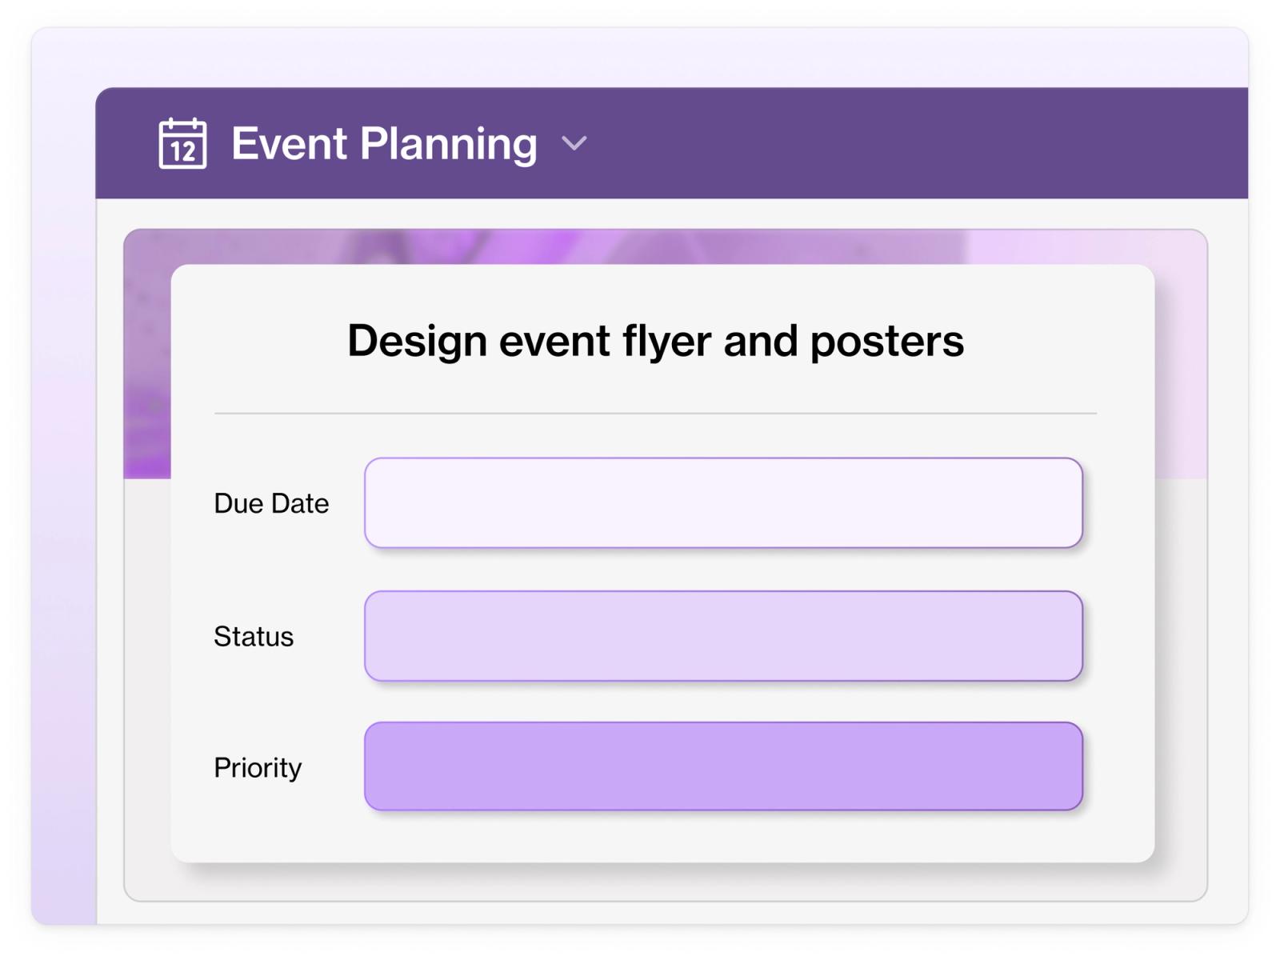Click the pale pink banner area right of card
Image resolution: width=1280 pixels, height=960 pixels.
1181,354
